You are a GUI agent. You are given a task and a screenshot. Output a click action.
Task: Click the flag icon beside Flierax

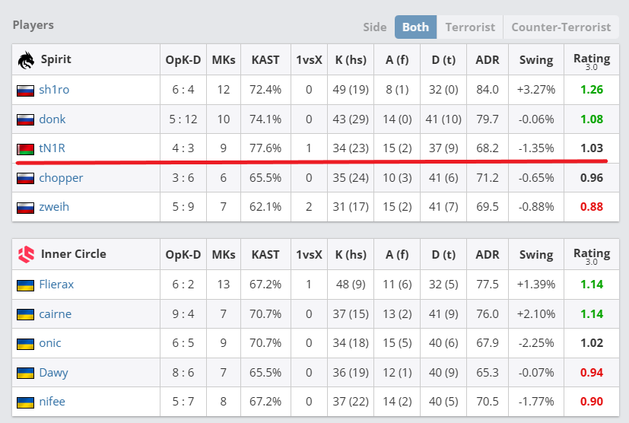tap(25, 285)
